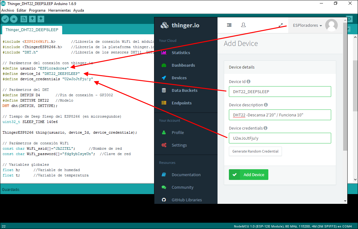Click the fullscreen expand arrows icon
The image size is (358, 229).
281,25
